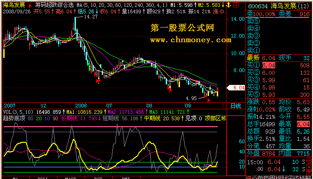Click the (12) count after 海鸟发展
313x179 pixels.
303,6
